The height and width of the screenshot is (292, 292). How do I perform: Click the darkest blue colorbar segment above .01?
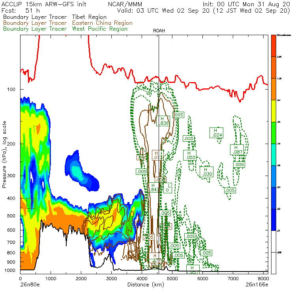[273, 220]
